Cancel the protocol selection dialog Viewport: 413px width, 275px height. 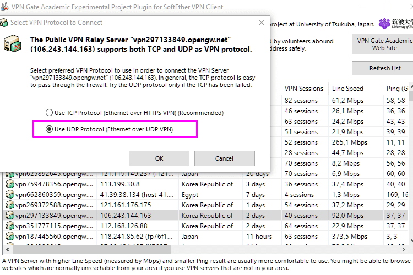point(225,158)
